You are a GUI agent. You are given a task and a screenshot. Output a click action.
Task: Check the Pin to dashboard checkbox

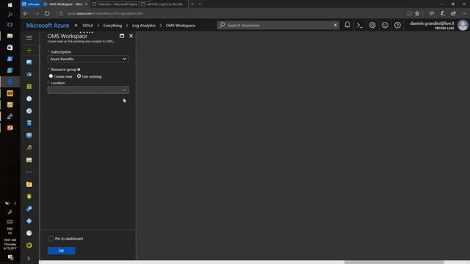pos(51,238)
